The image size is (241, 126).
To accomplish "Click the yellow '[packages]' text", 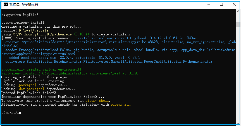I will pyautogui.click(x=27, y=85).
